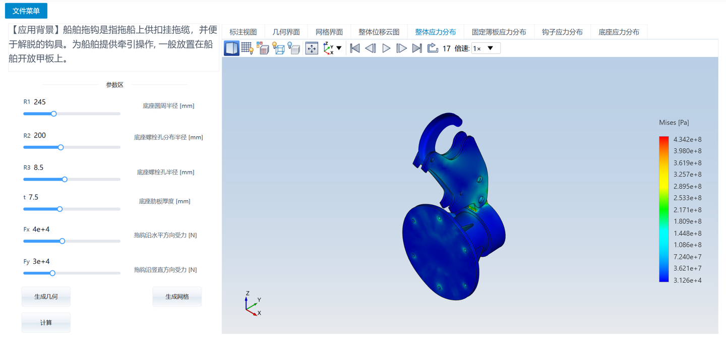
Task: Click the colored mesh cube icon
Action: (263, 48)
